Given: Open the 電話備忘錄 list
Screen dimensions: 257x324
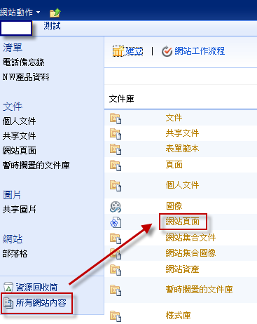Looking at the screenshot, I should [23, 62].
